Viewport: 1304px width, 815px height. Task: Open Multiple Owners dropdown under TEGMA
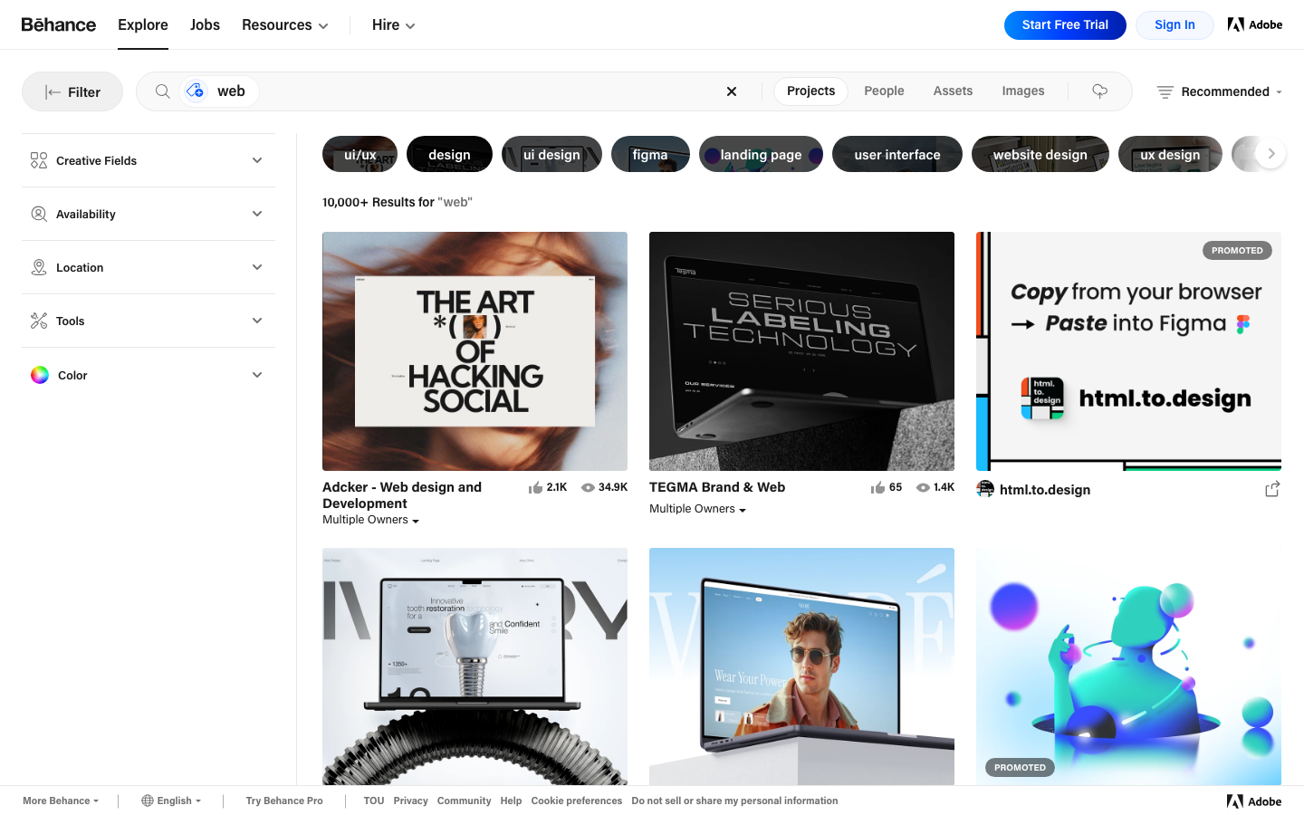[x=697, y=509]
